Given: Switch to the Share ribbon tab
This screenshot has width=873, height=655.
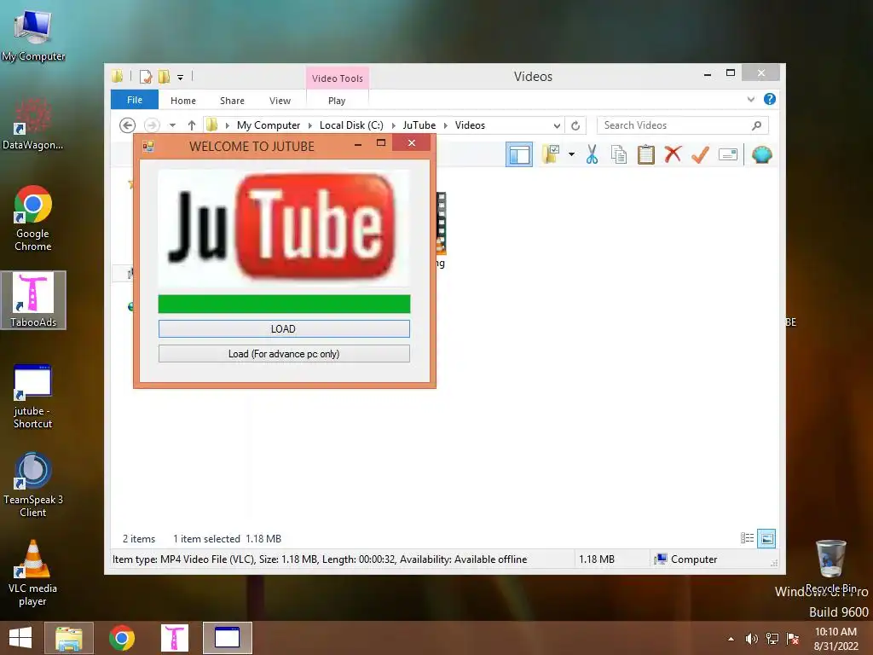Looking at the screenshot, I should coord(232,101).
